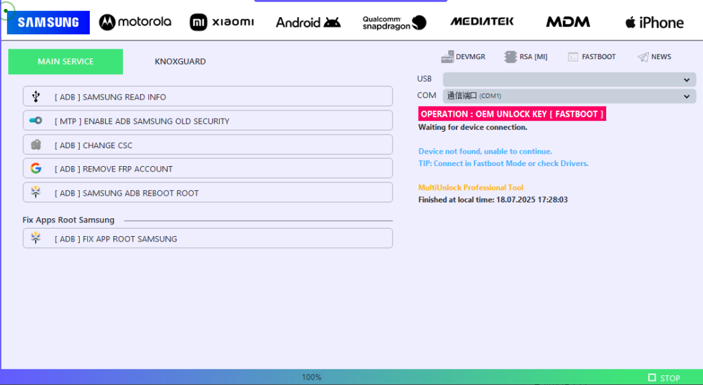Image resolution: width=703 pixels, height=385 pixels.
Task: Open the Xiaomi brand tab
Action: coord(222,22)
